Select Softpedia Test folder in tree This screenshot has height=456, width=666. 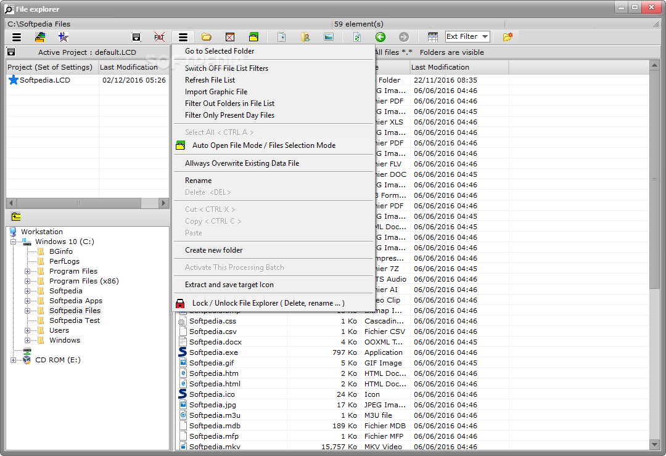pyautogui.click(x=75, y=320)
